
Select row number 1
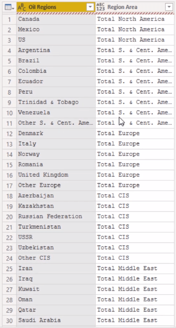pyautogui.click(x=10, y=19)
